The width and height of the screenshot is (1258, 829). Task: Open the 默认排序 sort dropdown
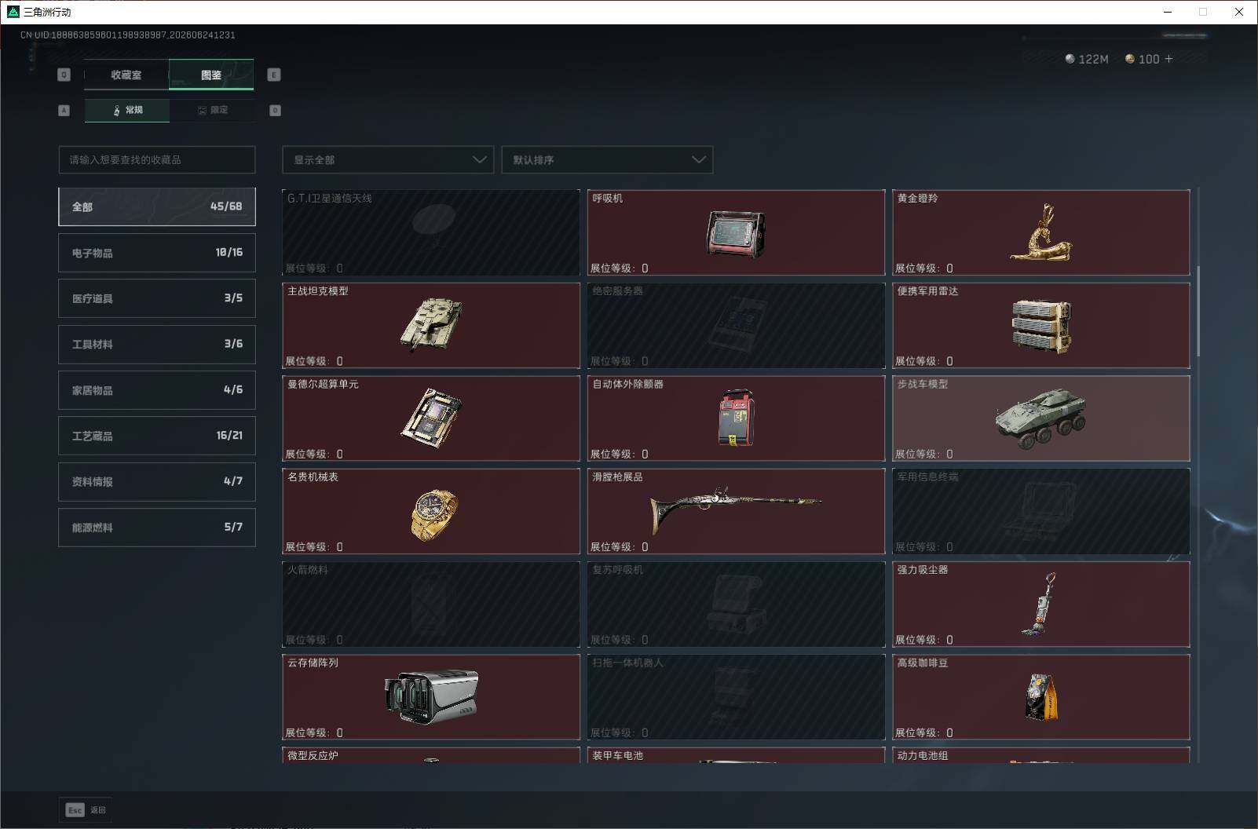[607, 159]
